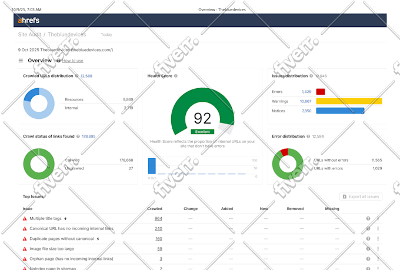400x270 pixels.
Task: Click the yellow Warnings bar
Action: [349, 101]
